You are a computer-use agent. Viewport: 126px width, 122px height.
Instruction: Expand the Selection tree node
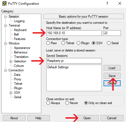(11, 61)
